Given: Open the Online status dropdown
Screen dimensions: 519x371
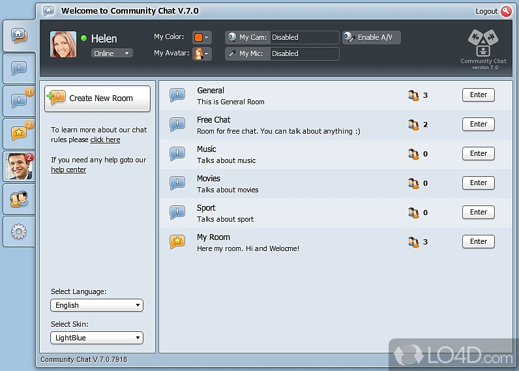Looking at the screenshot, I should [x=111, y=53].
